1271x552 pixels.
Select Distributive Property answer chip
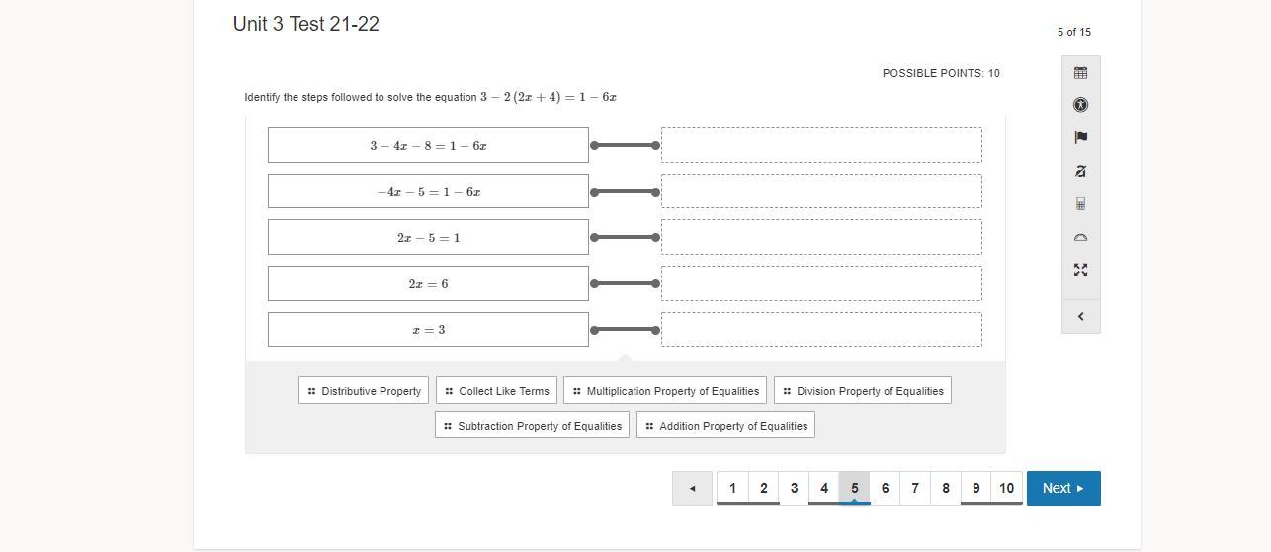(x=364, y=391)
